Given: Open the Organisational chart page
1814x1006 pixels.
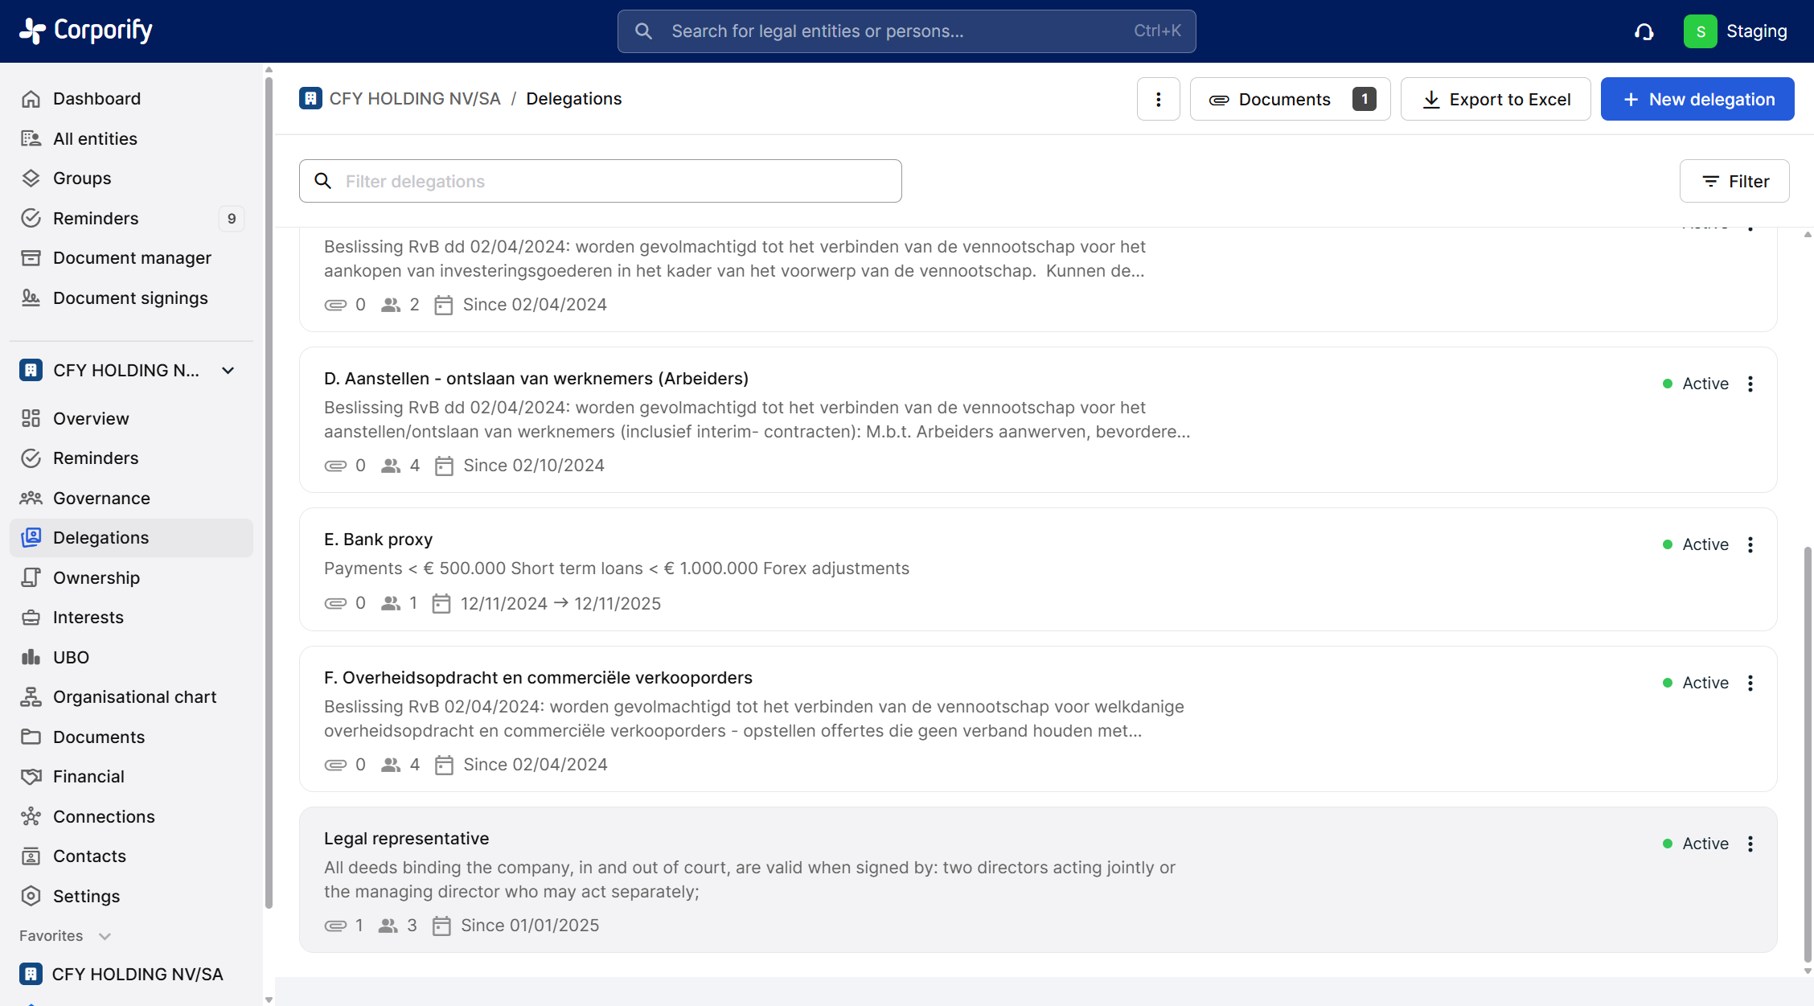Looking at the screenshot, I should click(134, 696).
